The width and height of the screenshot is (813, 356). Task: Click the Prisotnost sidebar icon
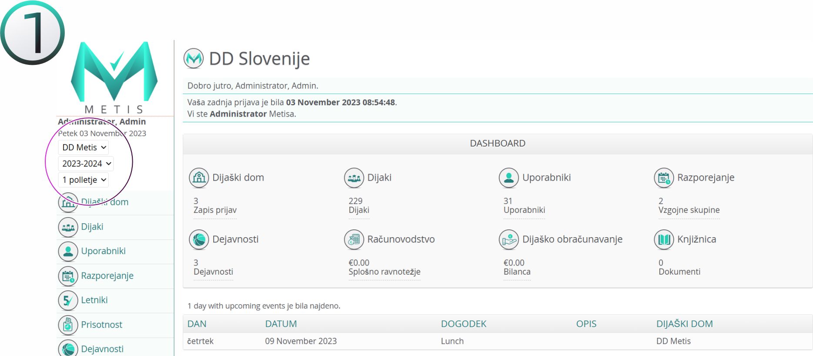[68, 325]
